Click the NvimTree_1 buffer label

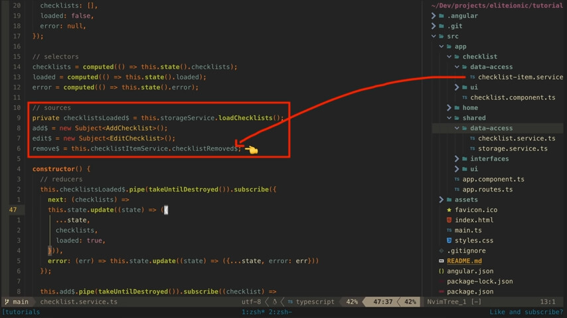pyautogui.click(x=445, y=301)
